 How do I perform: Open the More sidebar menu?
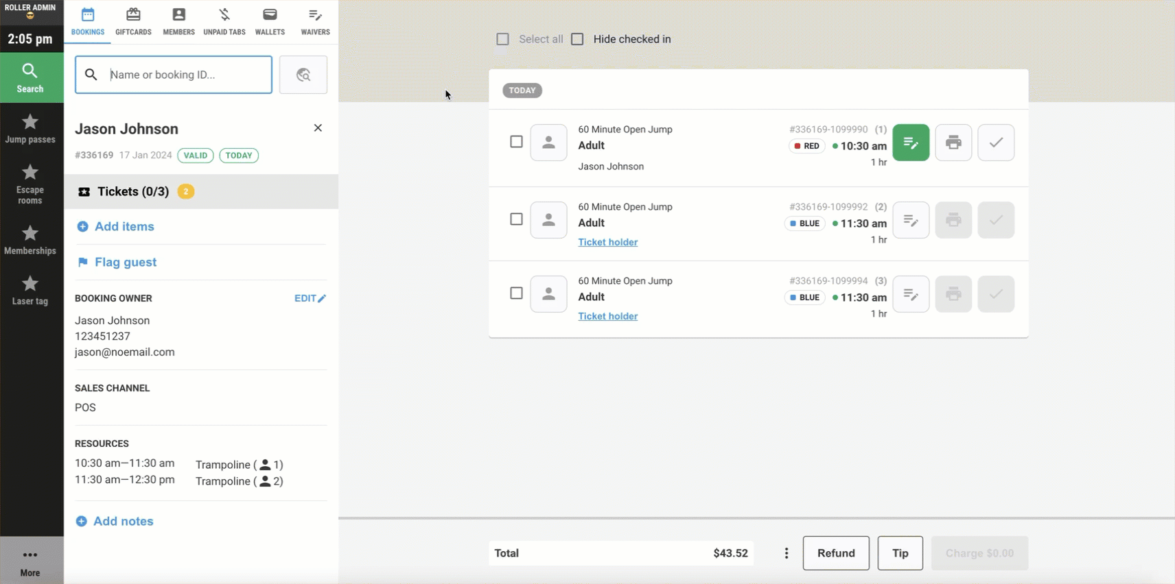31,562
